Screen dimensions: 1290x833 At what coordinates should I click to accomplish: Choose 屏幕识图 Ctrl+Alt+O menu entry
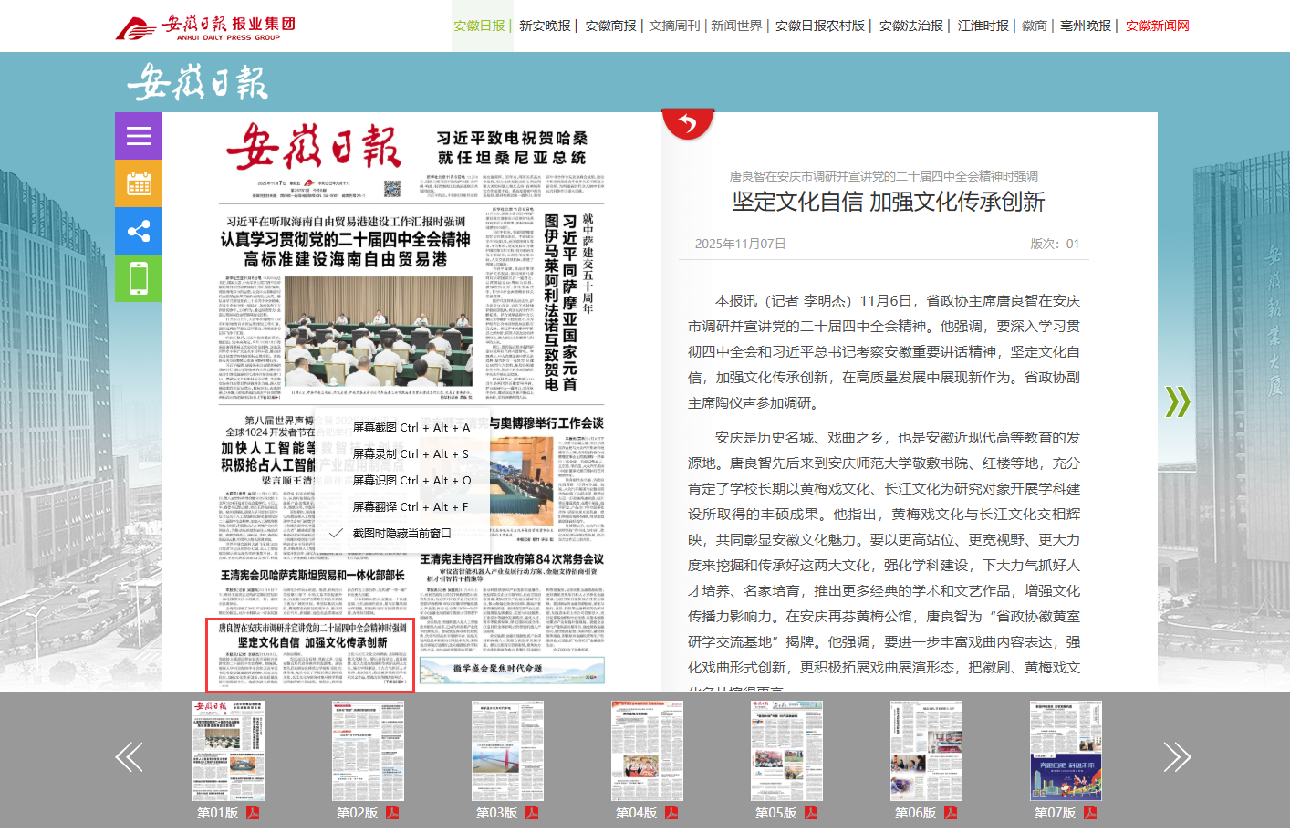pos(411,480)
